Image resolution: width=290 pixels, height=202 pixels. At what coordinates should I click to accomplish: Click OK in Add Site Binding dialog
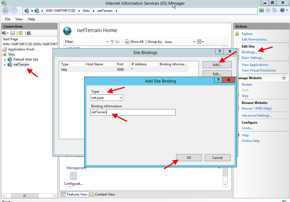pyautogui.click(x=189, y=157)
